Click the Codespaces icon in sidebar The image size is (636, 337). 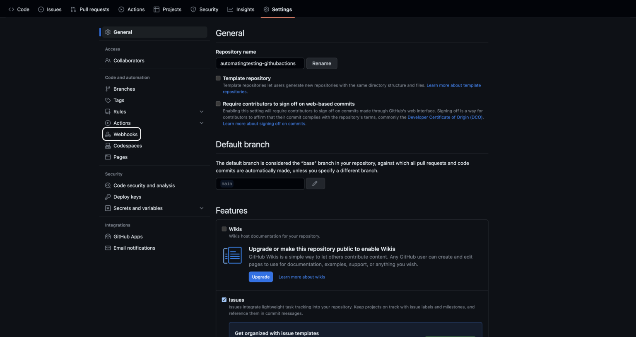pos(108,146)
